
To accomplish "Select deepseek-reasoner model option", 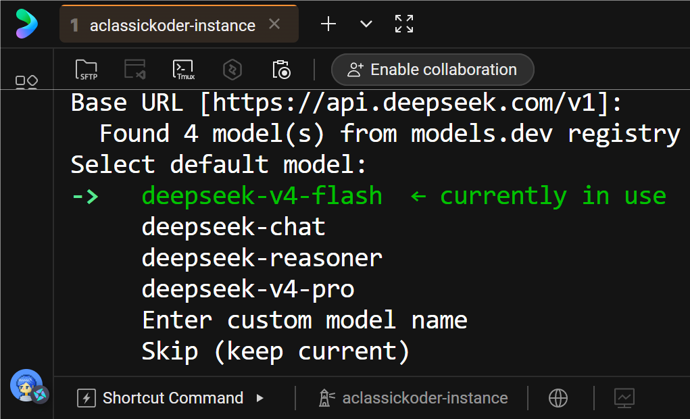I will [x=262, y=258].
